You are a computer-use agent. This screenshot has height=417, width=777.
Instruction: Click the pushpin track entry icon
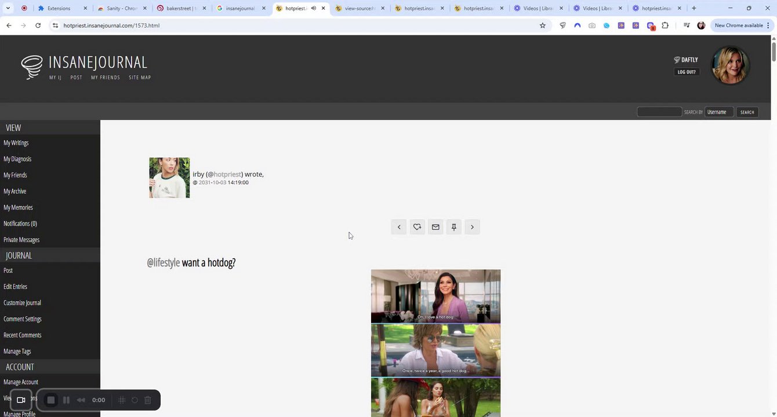(454, 227)
